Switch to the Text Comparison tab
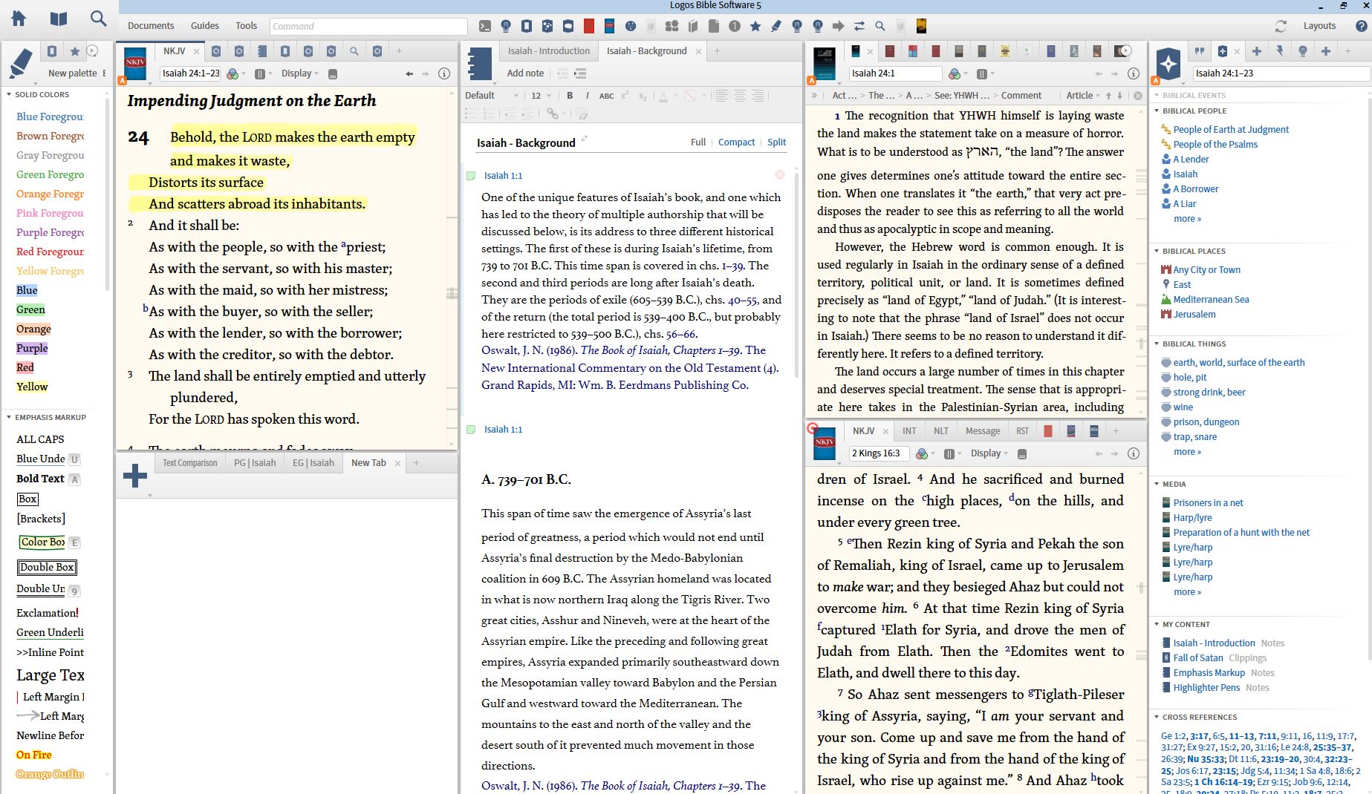This screenshot has width=1372, height=794. click(190, 463)
